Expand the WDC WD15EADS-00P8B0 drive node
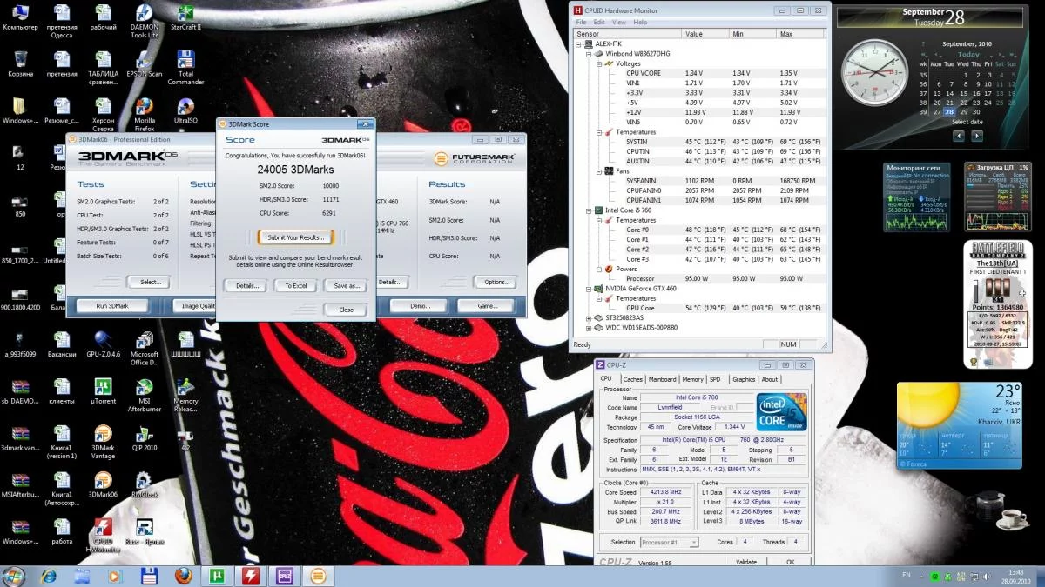 [x=588, y=328]
